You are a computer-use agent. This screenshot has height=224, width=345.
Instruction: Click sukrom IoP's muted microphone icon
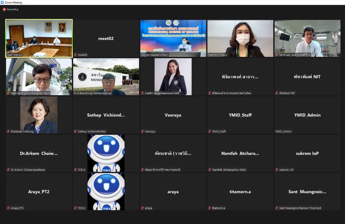point(277,170)
